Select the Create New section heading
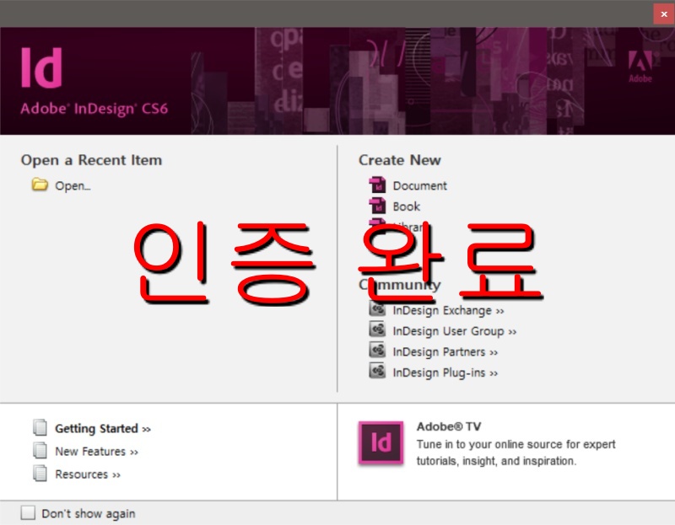This screenshot has width=675, height=525. [x=399, y=159]
